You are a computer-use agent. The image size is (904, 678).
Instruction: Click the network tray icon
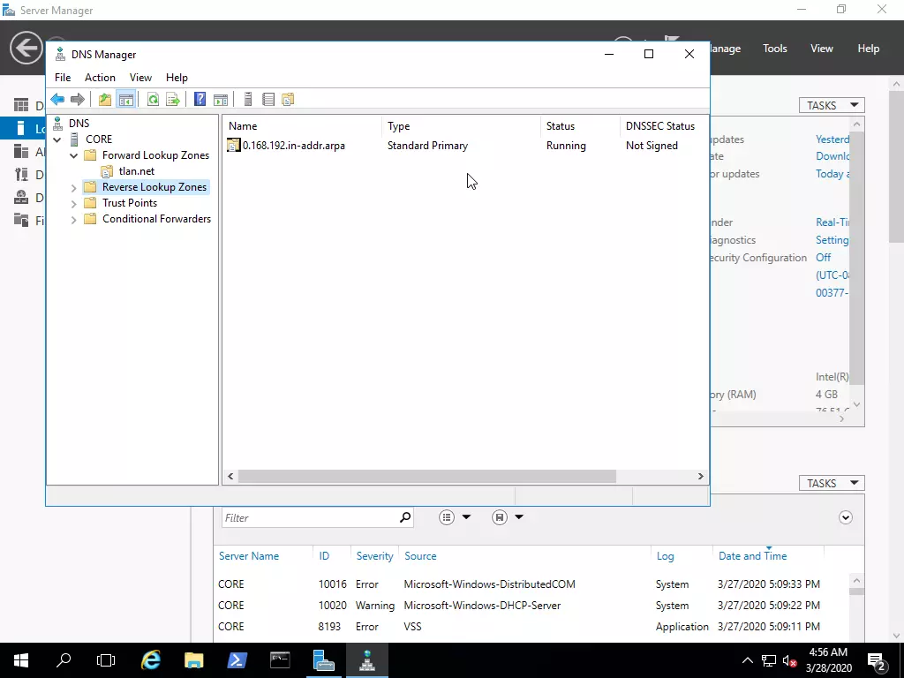pyautogui.click(x=769, y=660)
